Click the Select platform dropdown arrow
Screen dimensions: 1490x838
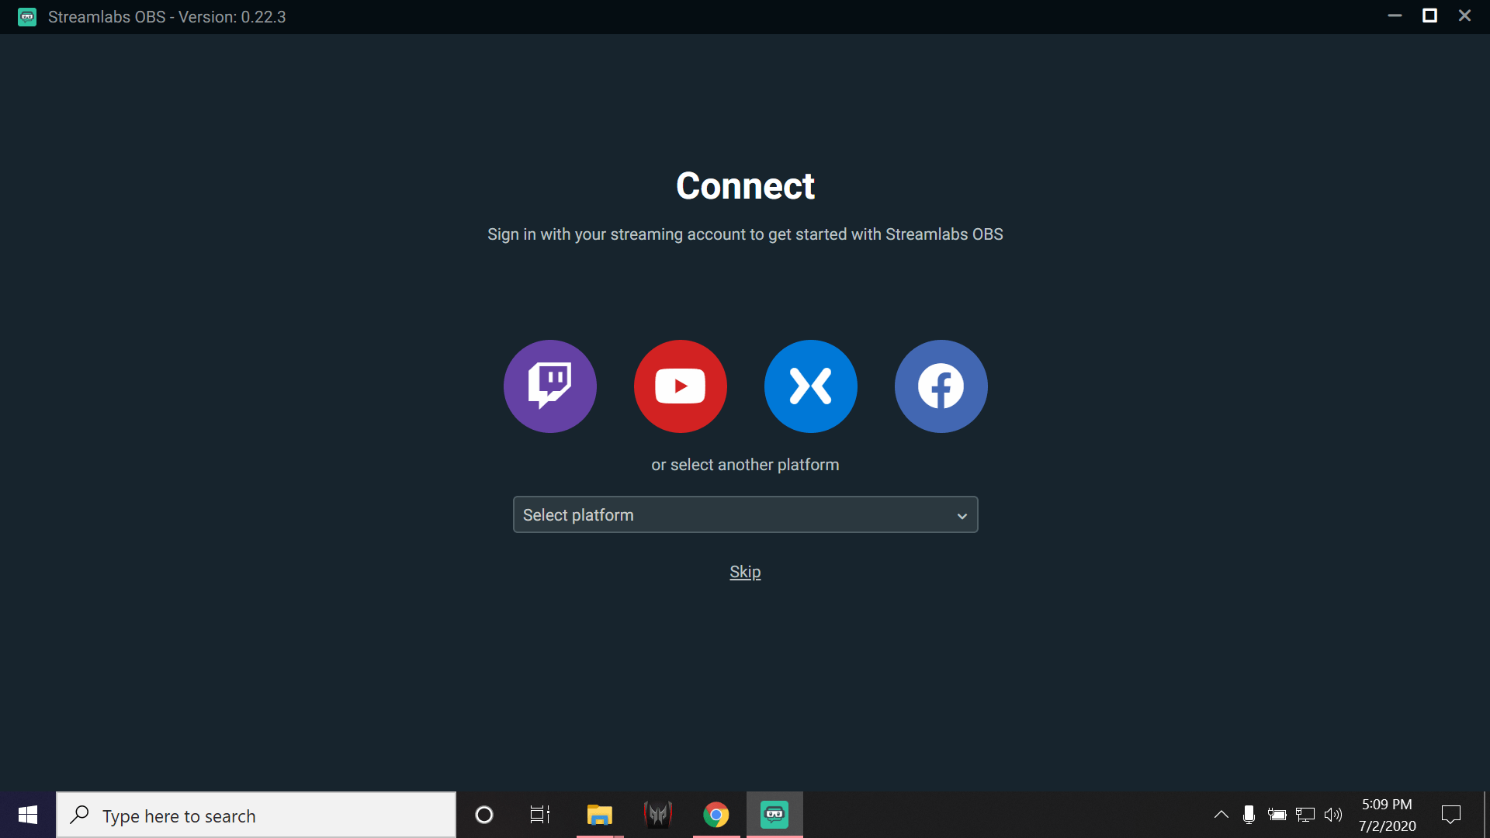(960, 514)
